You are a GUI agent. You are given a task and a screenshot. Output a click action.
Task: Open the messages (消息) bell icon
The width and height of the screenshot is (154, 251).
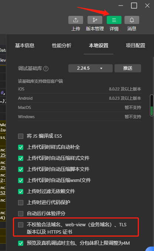coord(132,20)
